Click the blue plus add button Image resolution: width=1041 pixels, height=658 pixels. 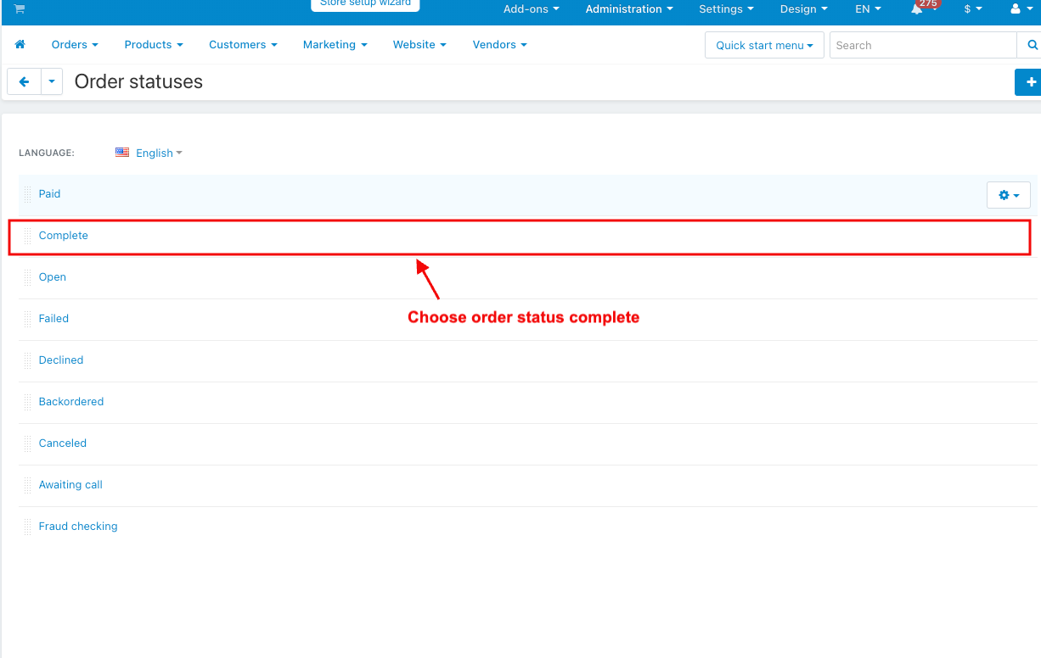[1030, 82]
